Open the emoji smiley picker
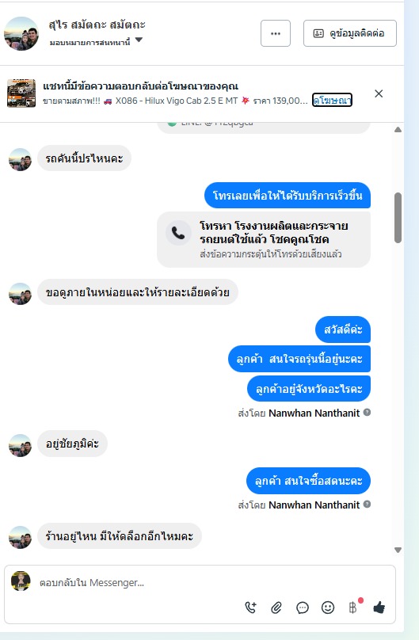Viewport: 419px width, 640px height. [328, 608]
